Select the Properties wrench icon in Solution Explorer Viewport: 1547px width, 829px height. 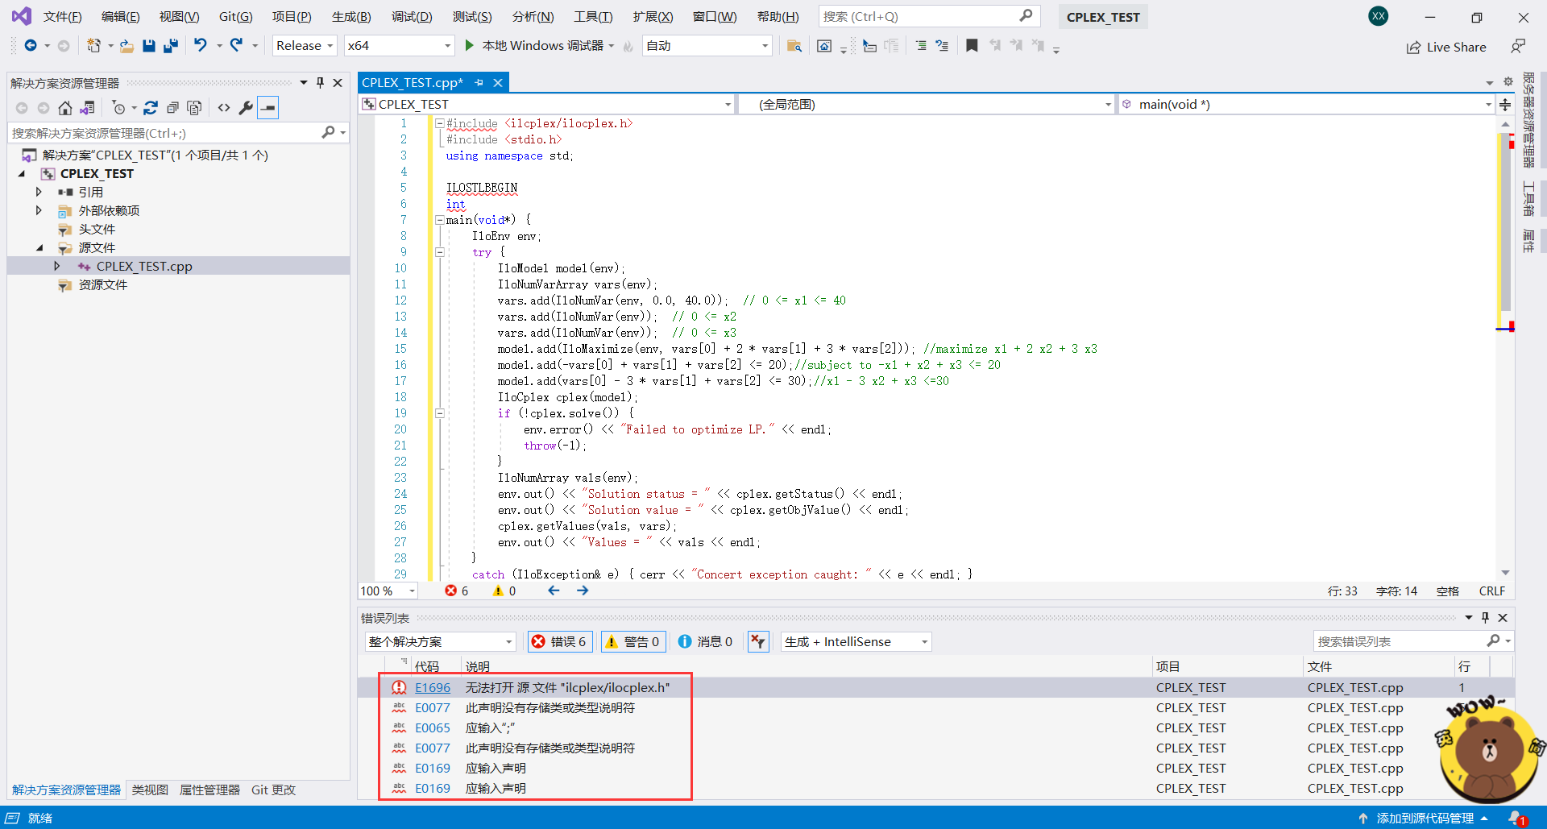[x=246, y=107]
